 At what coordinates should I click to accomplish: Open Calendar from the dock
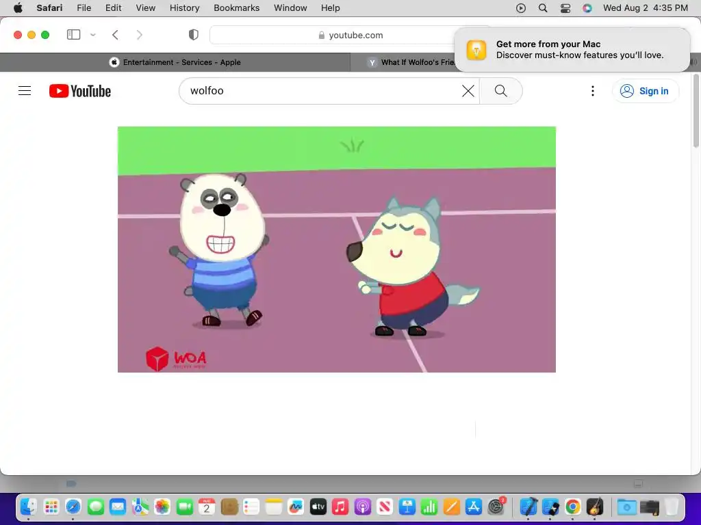[x=207, y=507]
